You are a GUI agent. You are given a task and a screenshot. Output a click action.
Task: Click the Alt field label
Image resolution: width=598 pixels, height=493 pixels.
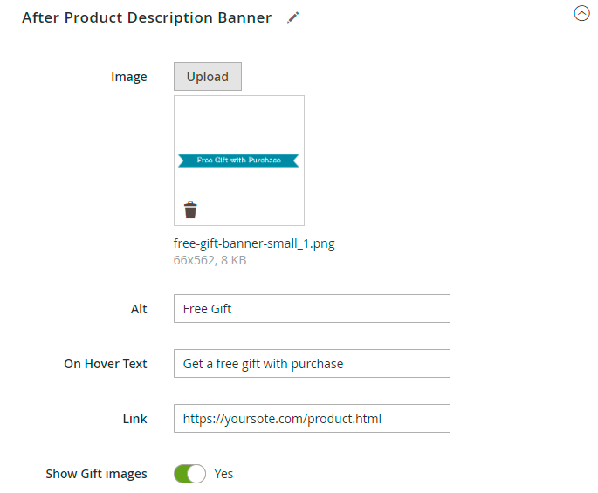point(139,309)
